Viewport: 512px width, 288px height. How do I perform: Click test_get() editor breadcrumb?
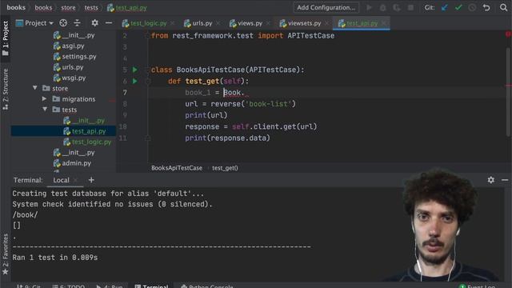click(x=225, y=168)
